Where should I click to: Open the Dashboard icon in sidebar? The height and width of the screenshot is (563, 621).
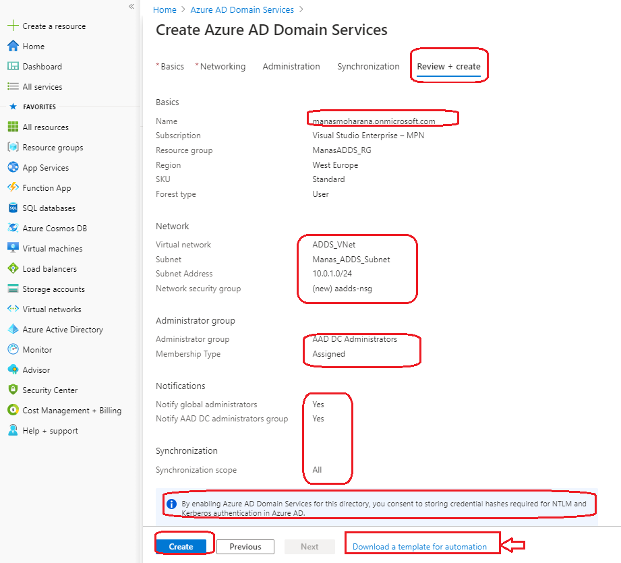[x=12, y=67]
